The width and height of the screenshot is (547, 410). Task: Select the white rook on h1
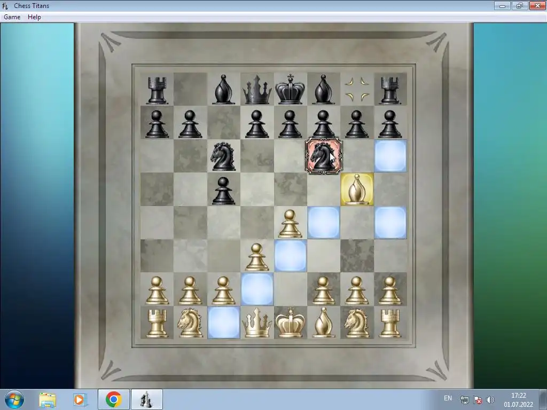[390, 324]
